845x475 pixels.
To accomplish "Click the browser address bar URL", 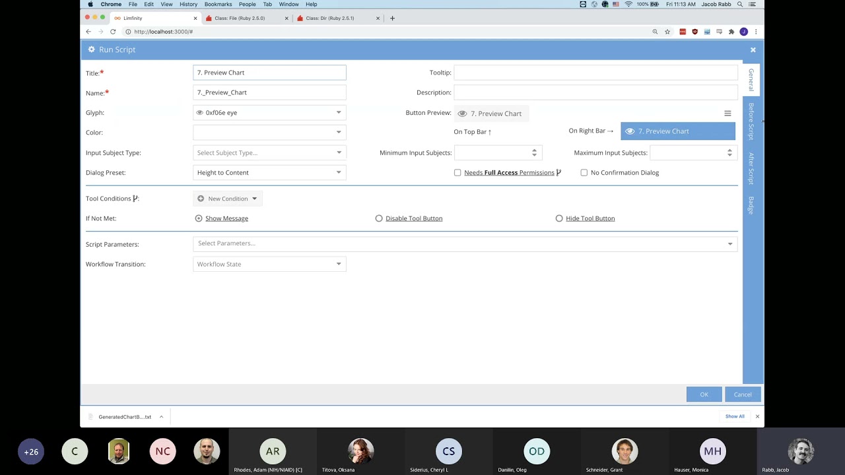I will pos(163,32).
